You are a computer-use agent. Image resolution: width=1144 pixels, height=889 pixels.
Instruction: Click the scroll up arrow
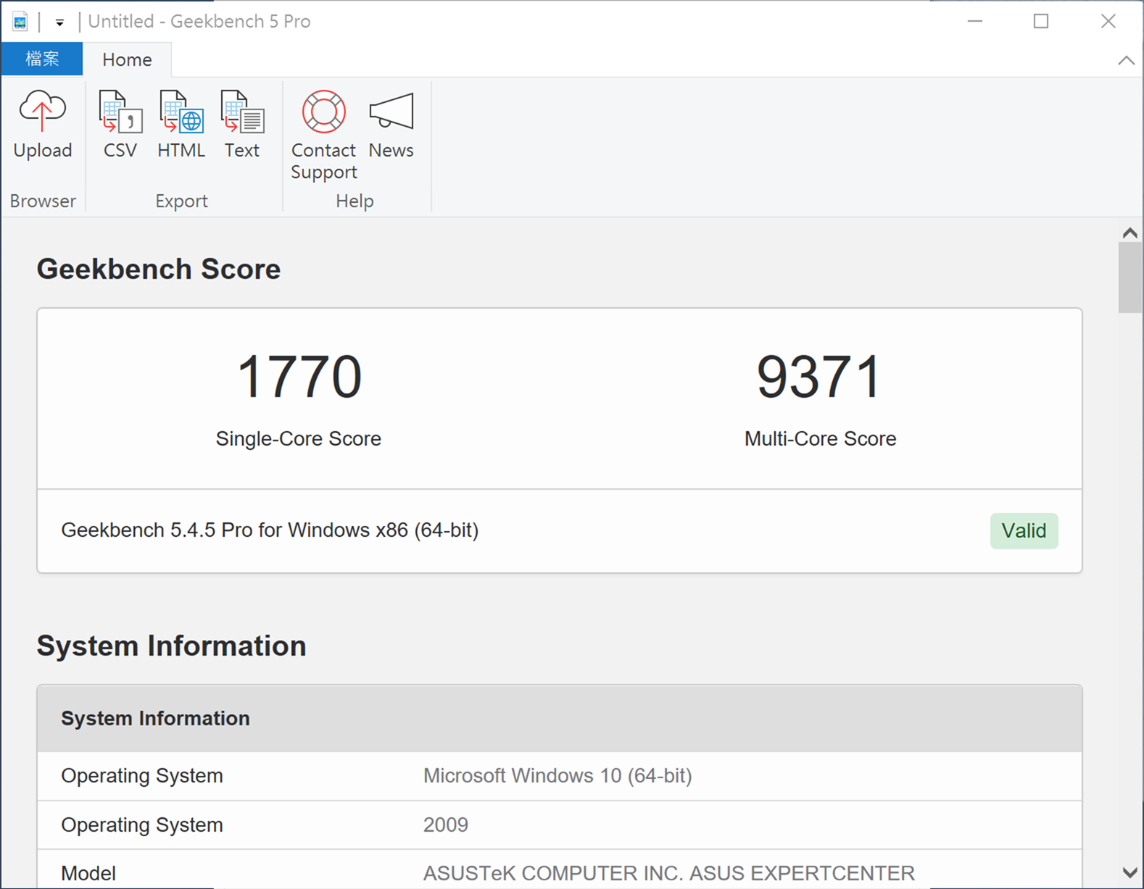click(1130, 233)
